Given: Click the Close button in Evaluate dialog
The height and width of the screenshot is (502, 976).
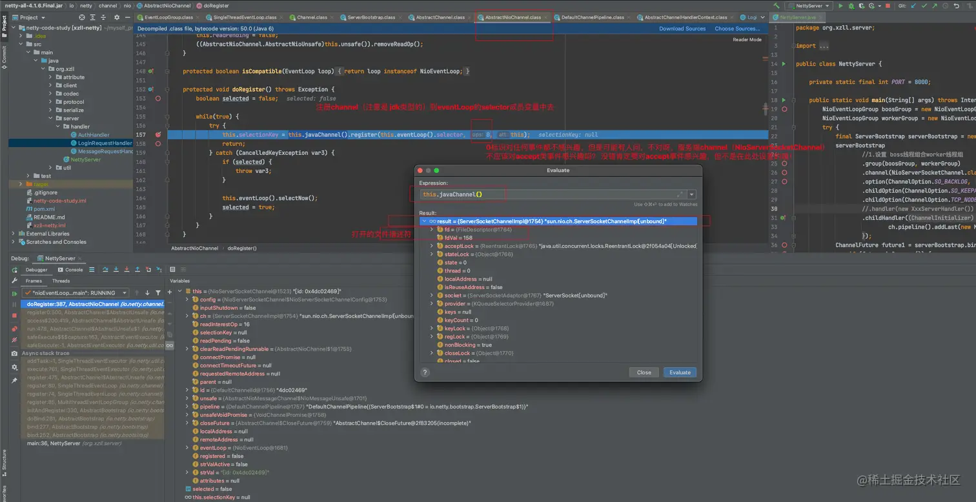Looking at the screenshot, I should pos(644,372).
